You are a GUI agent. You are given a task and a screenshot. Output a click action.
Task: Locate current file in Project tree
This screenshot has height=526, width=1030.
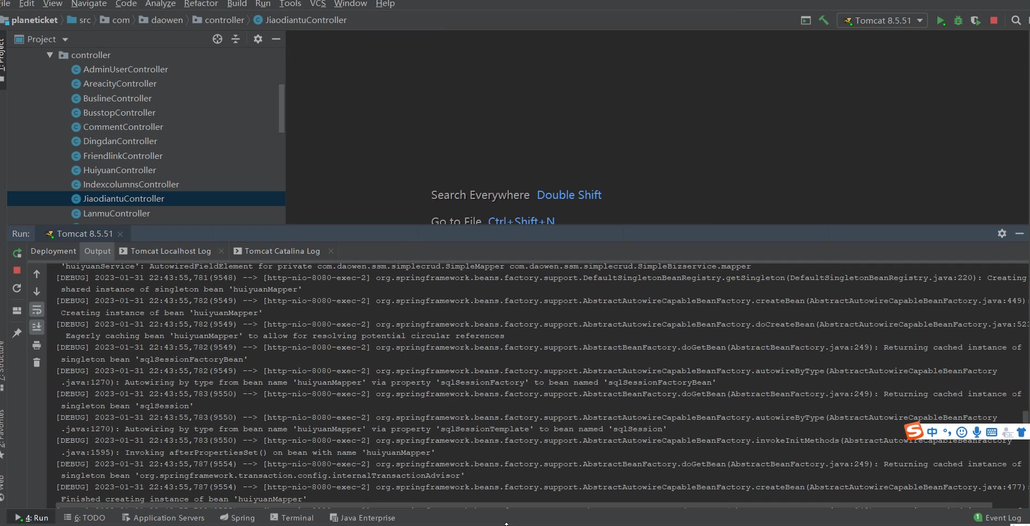pos(218,39)
